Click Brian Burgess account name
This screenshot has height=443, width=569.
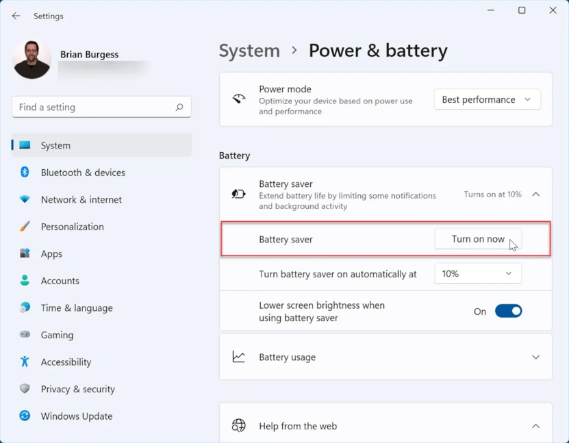(89, 54)
